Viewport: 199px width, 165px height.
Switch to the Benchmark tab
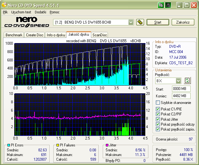14,35
